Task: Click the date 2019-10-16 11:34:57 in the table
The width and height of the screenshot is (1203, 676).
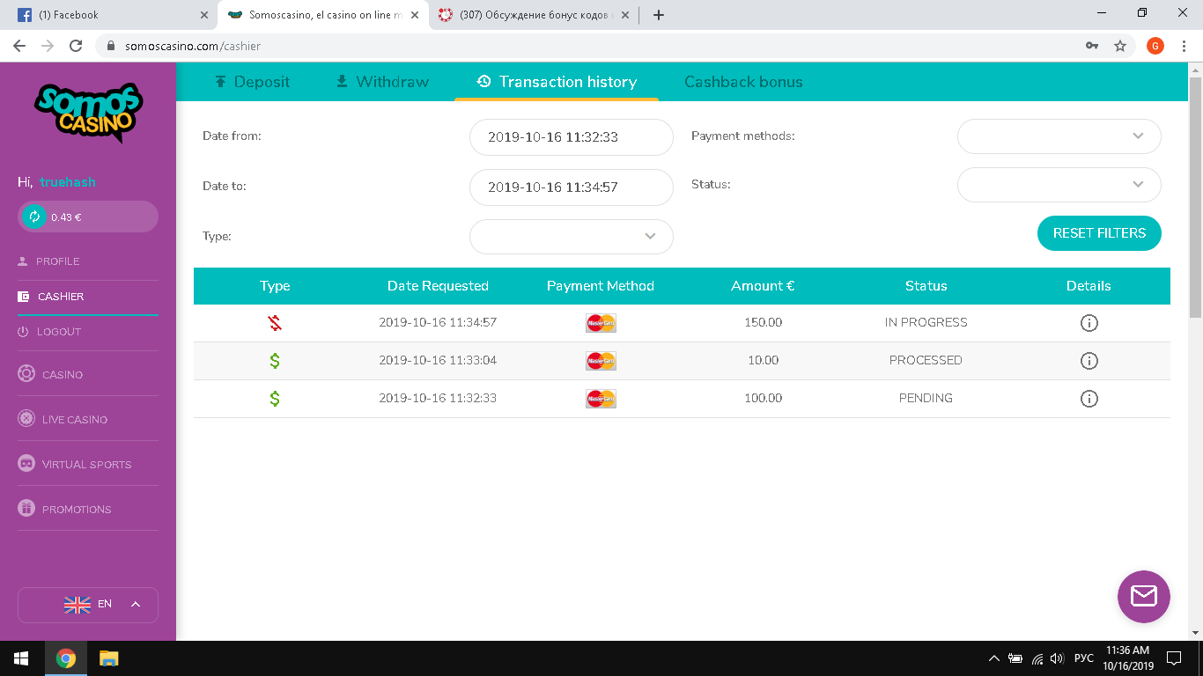Action: click(x=438, y=323)
